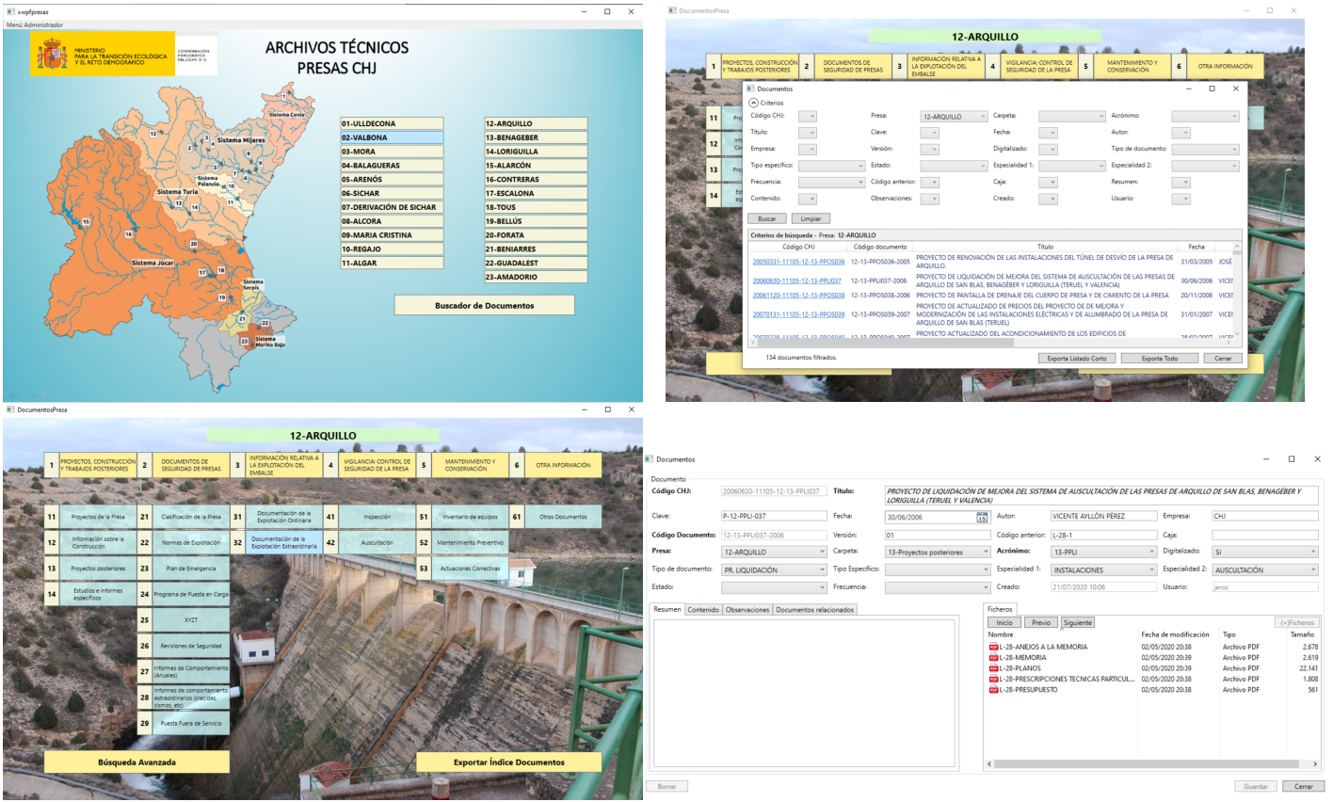Screen dimensions: 1333x802
Task: Select the Ficheros tab
Action: tap(1000, 609)
